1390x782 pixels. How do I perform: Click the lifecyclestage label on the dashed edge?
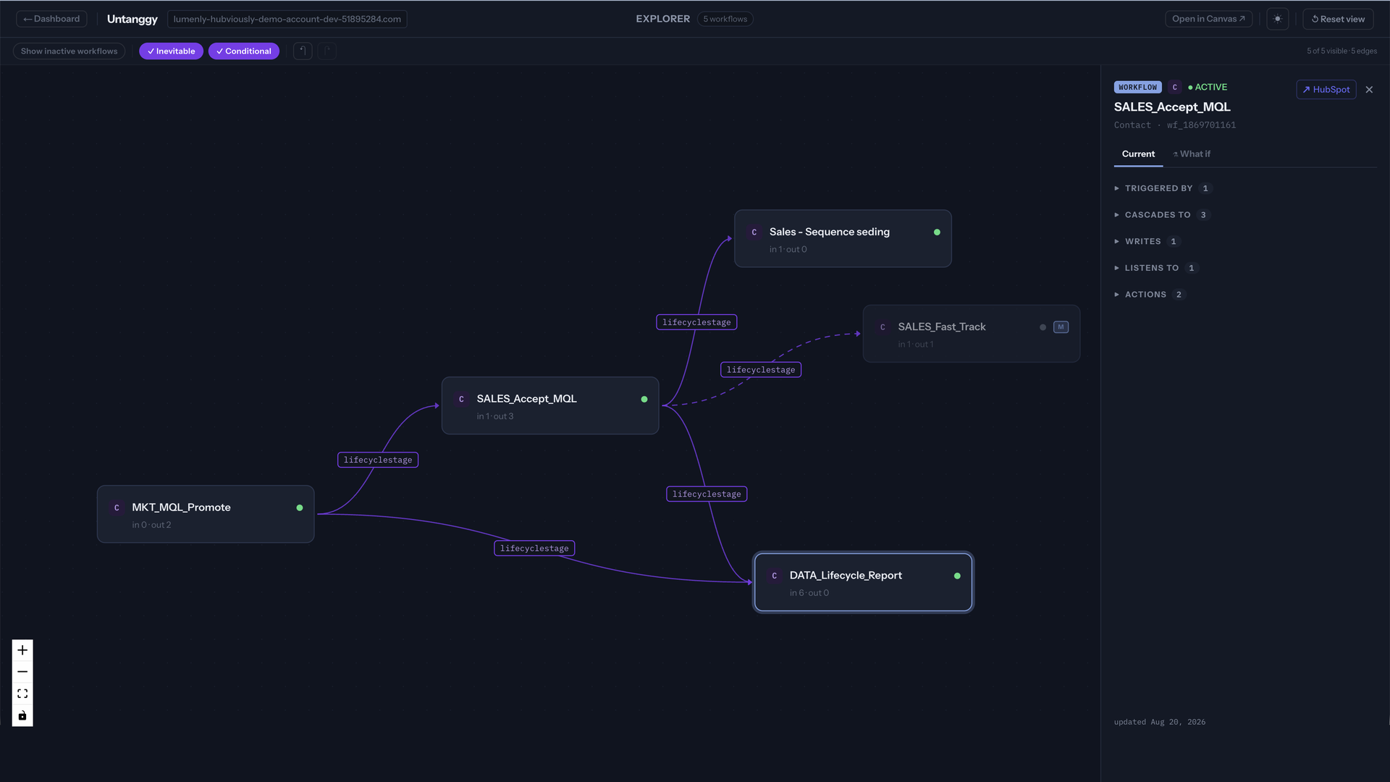point(761,370)
